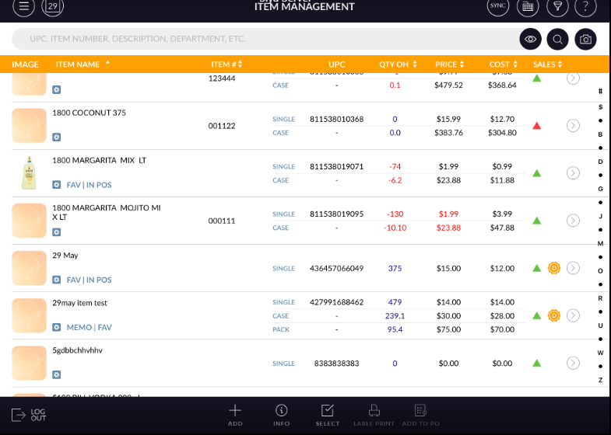Click the search magnifier icon
611x435 pixels.
(x=557, y=39)
